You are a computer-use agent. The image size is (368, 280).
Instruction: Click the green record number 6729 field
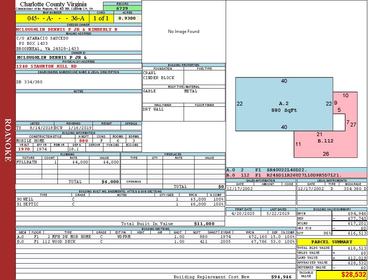click(x=122, y=8)
